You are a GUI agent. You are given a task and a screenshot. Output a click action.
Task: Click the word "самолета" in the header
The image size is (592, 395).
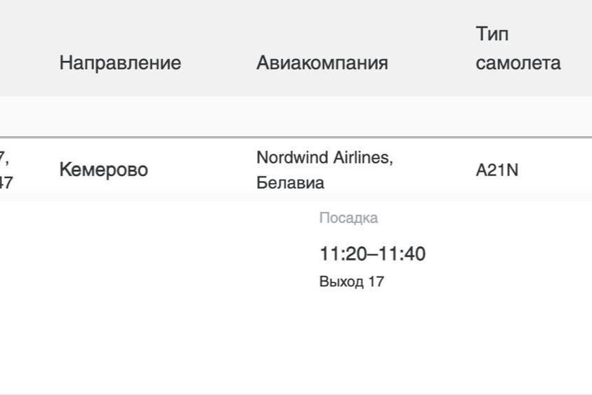tap(518, 63)
